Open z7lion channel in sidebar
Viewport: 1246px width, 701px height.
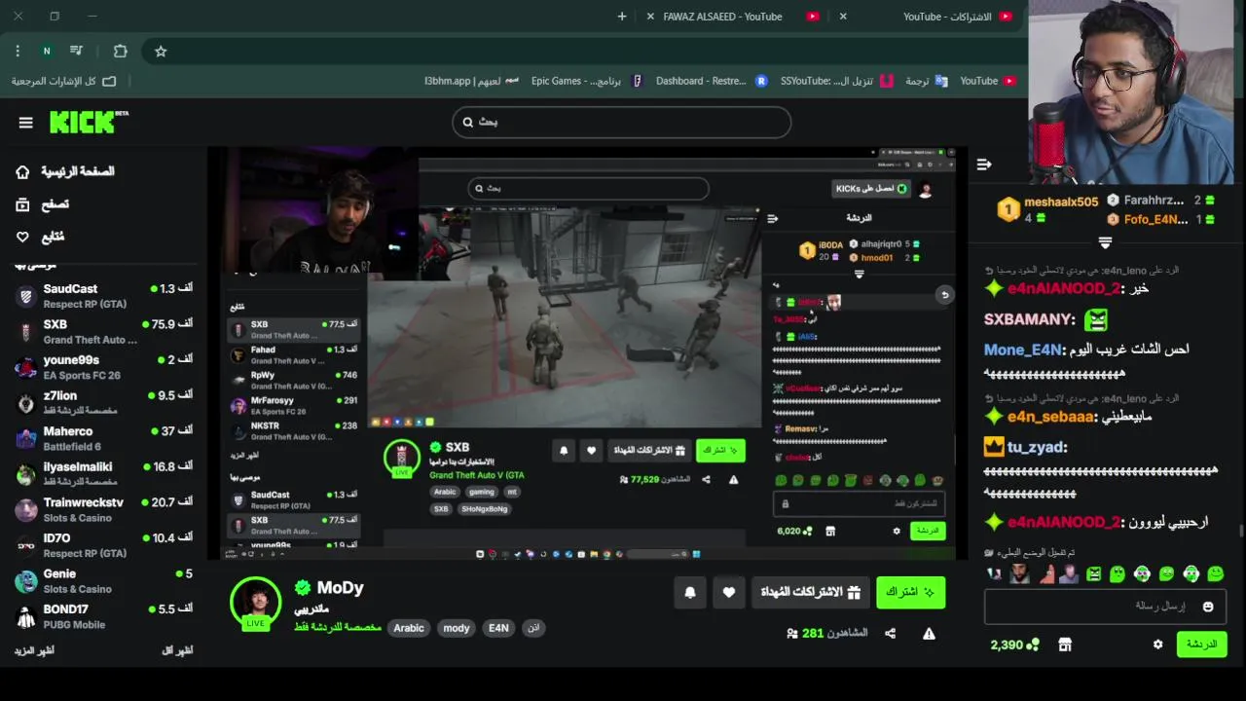[103, 403]
